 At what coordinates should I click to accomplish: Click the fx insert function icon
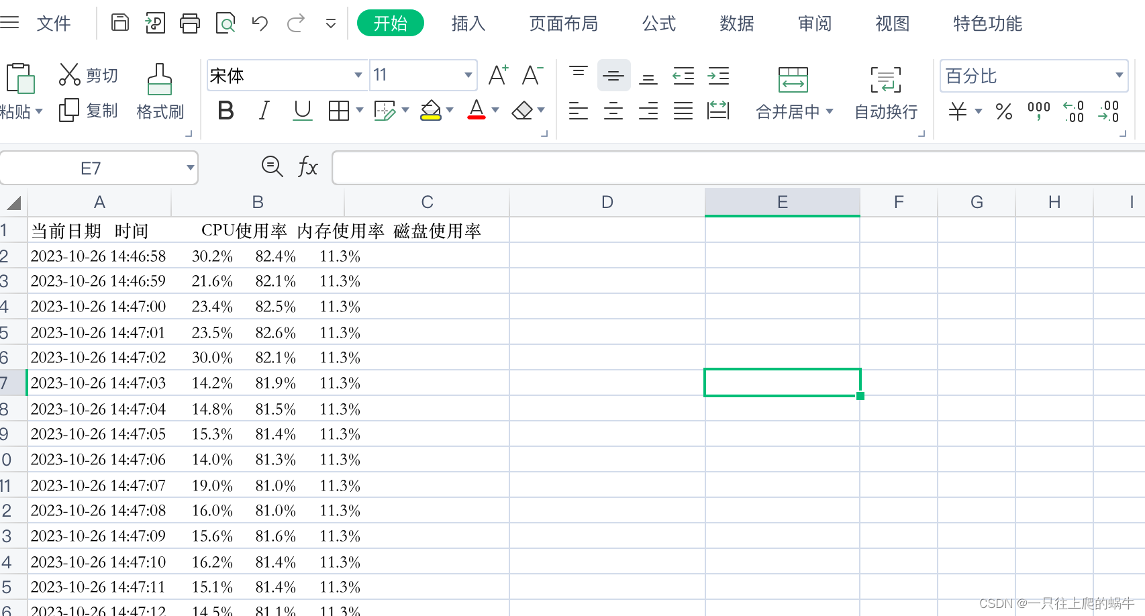(307, 166)
